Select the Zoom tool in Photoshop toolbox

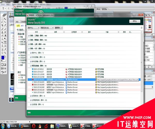point(5,53)
